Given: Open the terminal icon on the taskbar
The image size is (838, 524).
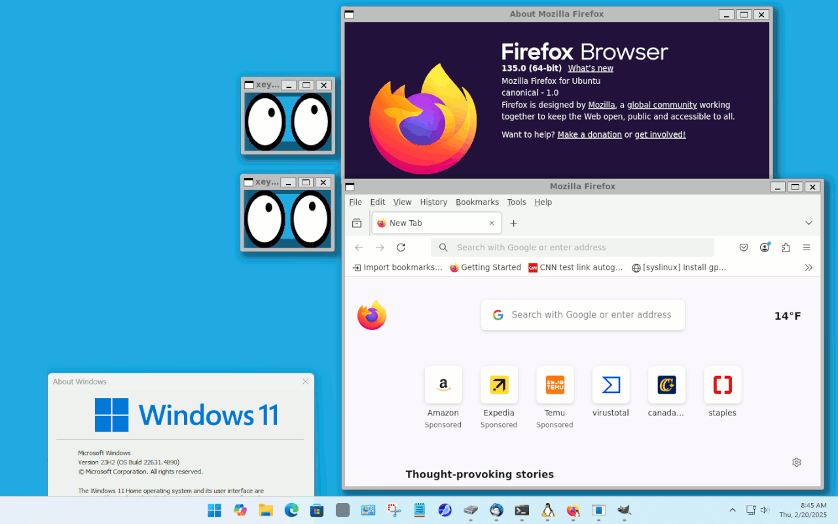Looking at the screenshot, I should click(x=522, y=510).
